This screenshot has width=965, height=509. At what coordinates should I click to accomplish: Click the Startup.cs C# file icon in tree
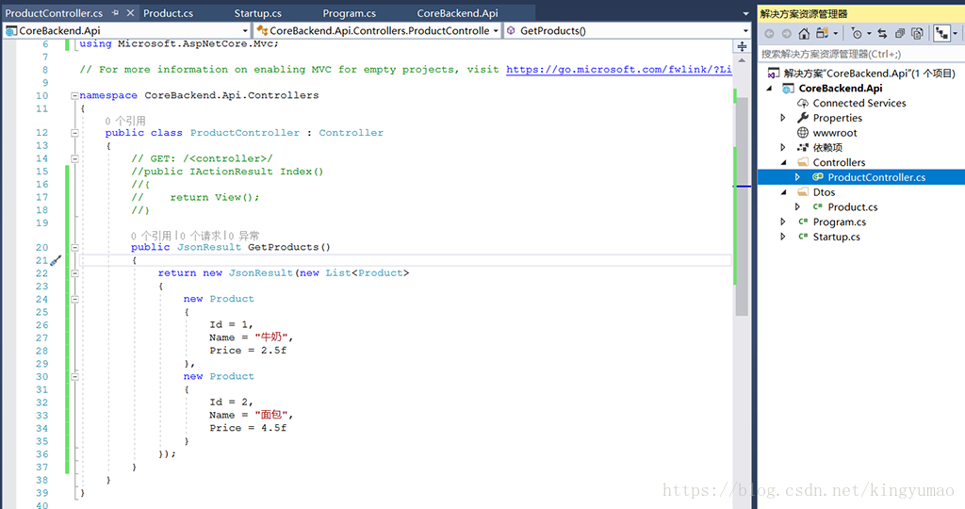point(803,237)
